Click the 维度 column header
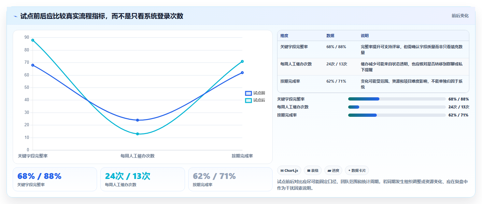 284,36
